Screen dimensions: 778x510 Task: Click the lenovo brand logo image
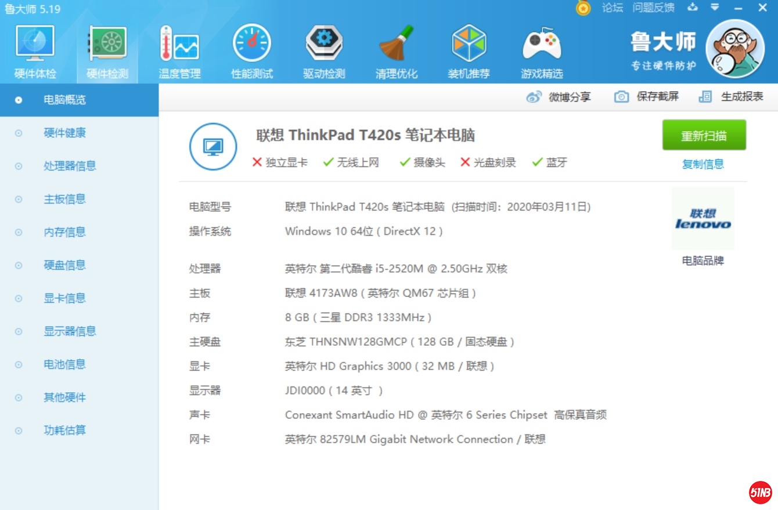pos(703,219)
